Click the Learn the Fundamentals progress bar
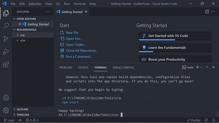219x123 pixels. [x=146, y=52]
